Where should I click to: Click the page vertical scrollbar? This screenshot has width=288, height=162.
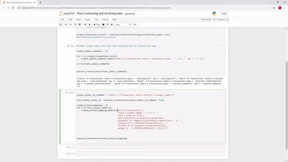point(287,106)
